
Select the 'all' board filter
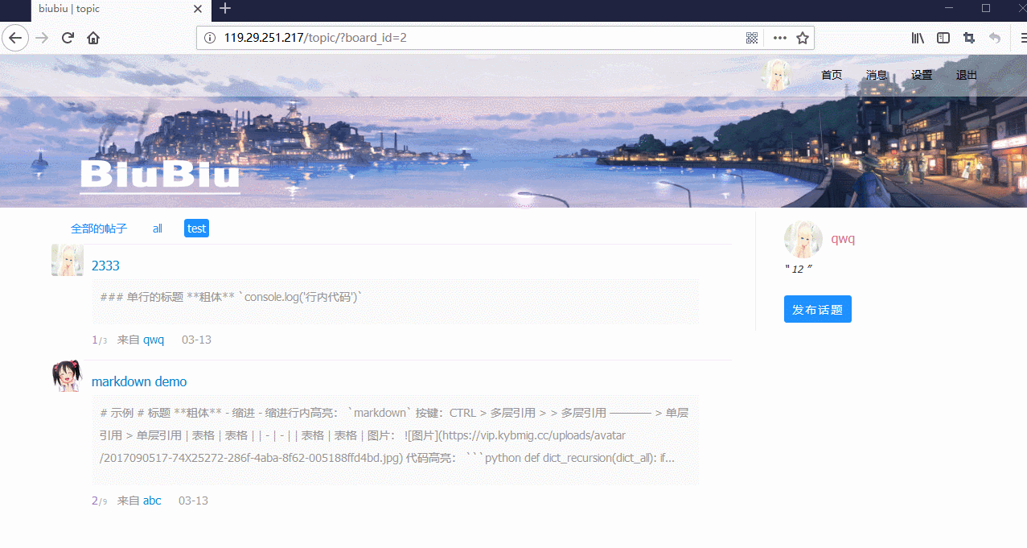click(x=158, y=229)
